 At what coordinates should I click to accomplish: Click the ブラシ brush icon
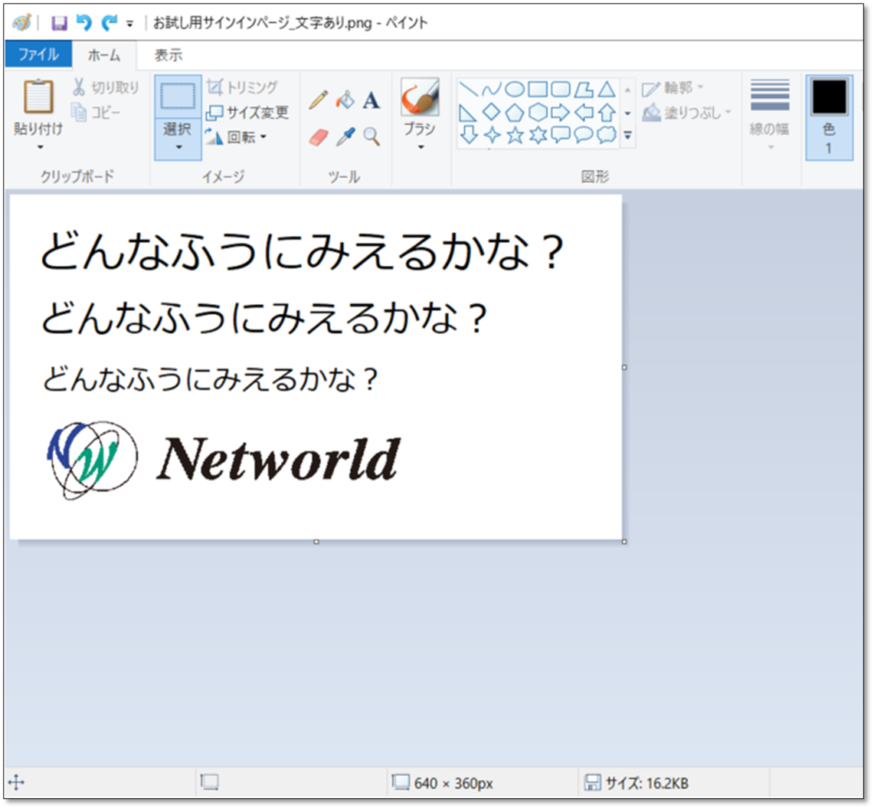pos(420,97)
